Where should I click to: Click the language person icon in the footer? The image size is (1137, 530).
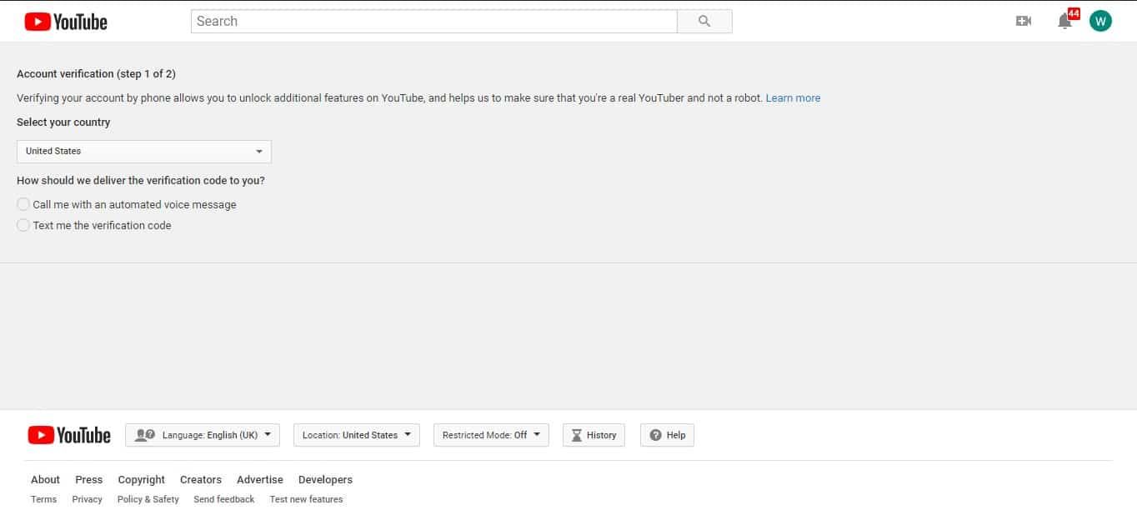click(145, 434)
